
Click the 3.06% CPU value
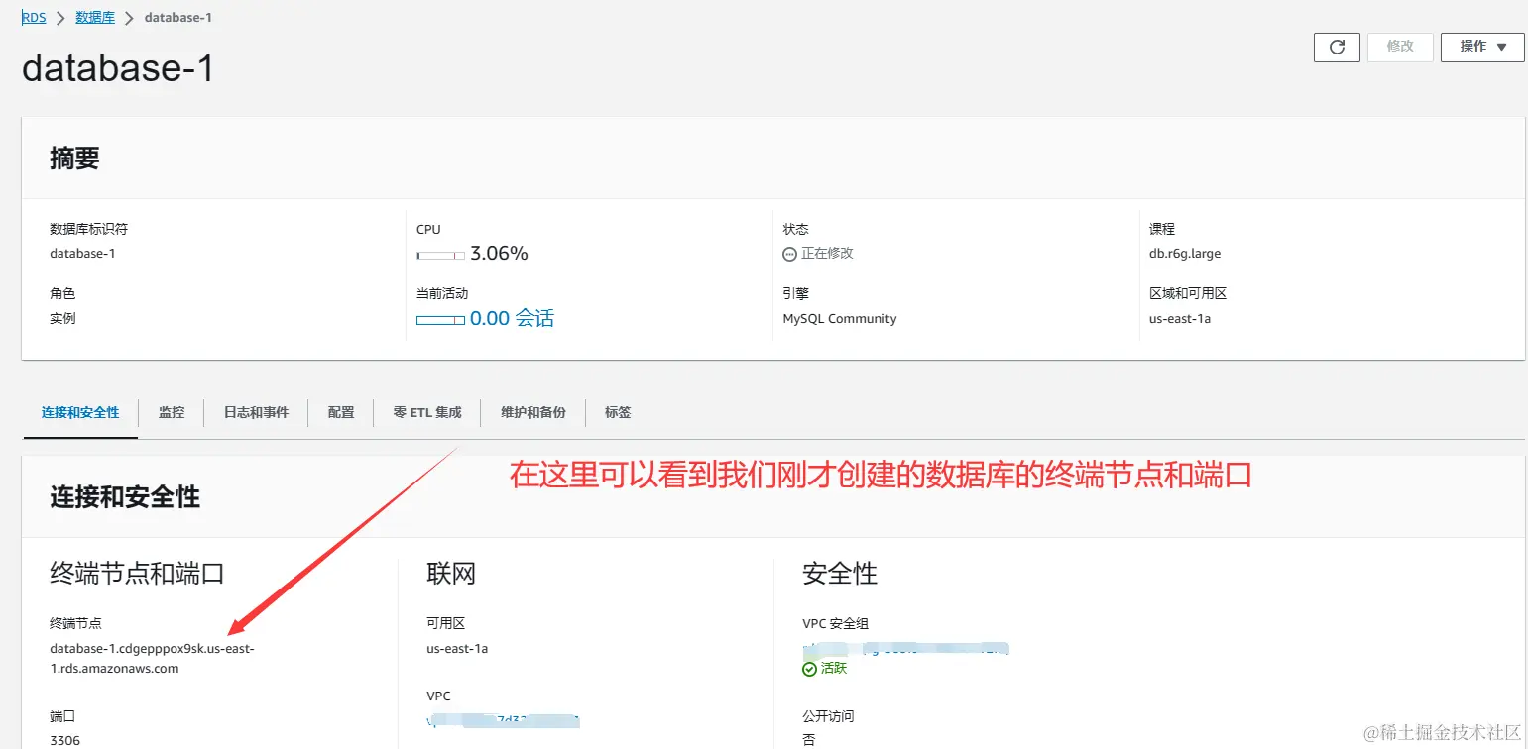click(499, 254)
